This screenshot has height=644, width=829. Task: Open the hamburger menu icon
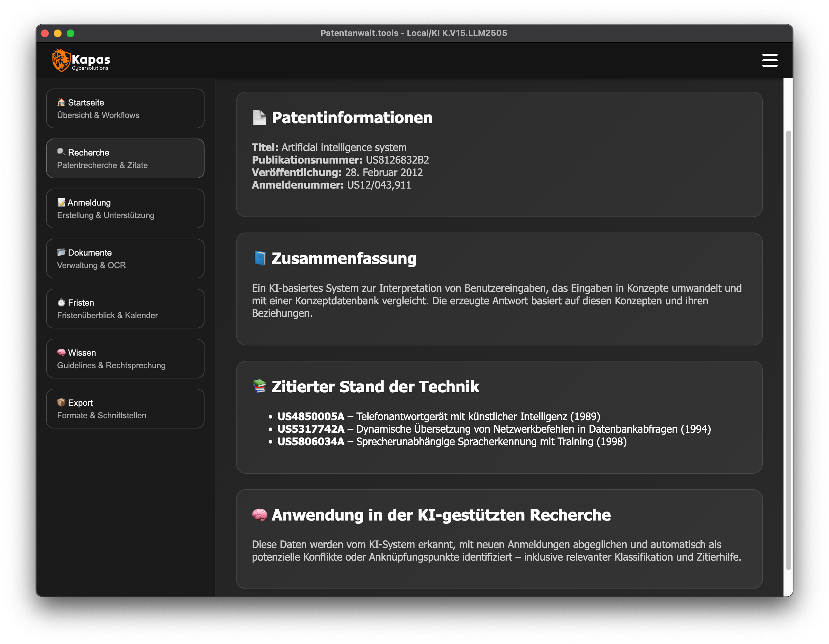(x=769, y=60)
